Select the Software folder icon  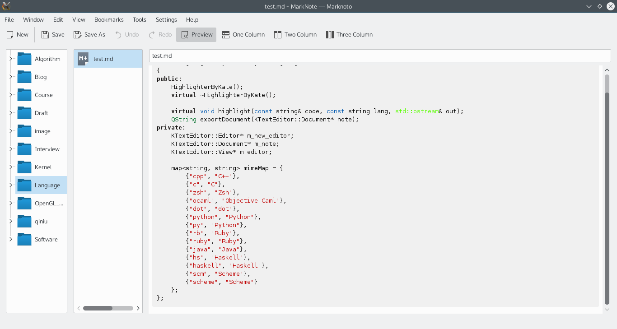(x=24, y=239)
